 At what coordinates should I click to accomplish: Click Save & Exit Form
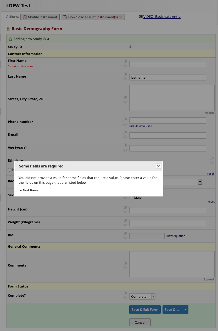[145, 310]
